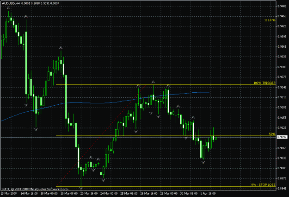Click price axis value 0.9245
This screenshot has width=289, height=197.
(282, 87)
